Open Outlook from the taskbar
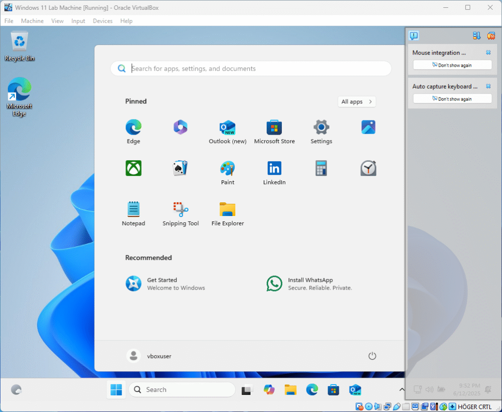Viewport: 502px width, 412px height. [x=355, y=389]
